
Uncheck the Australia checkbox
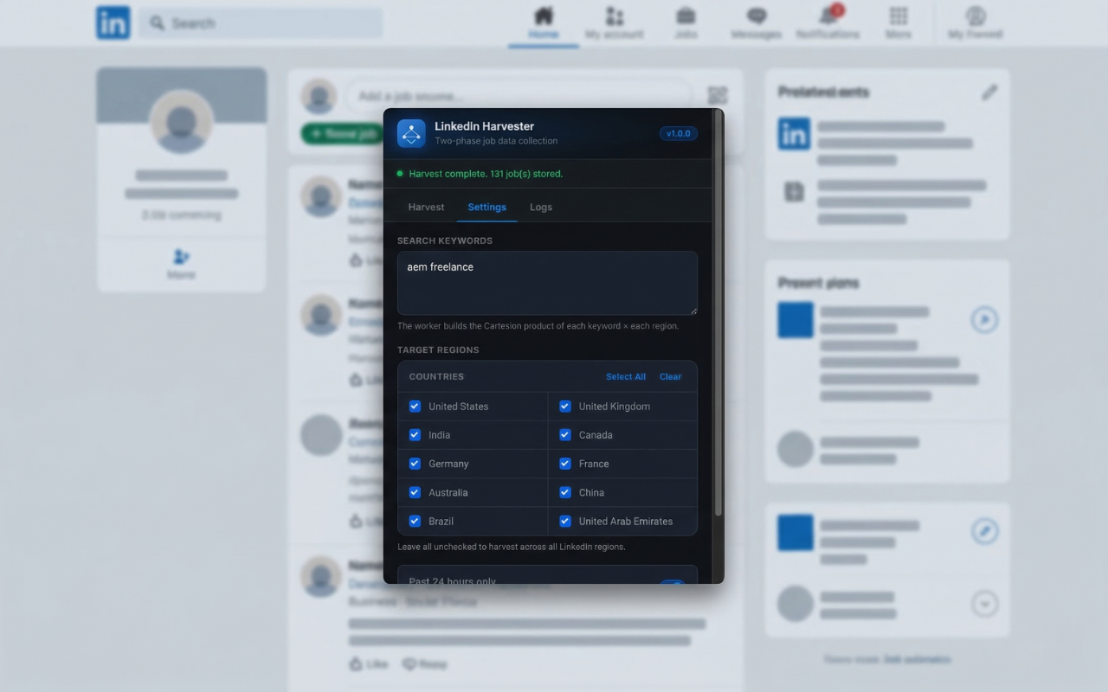point(415,492)
